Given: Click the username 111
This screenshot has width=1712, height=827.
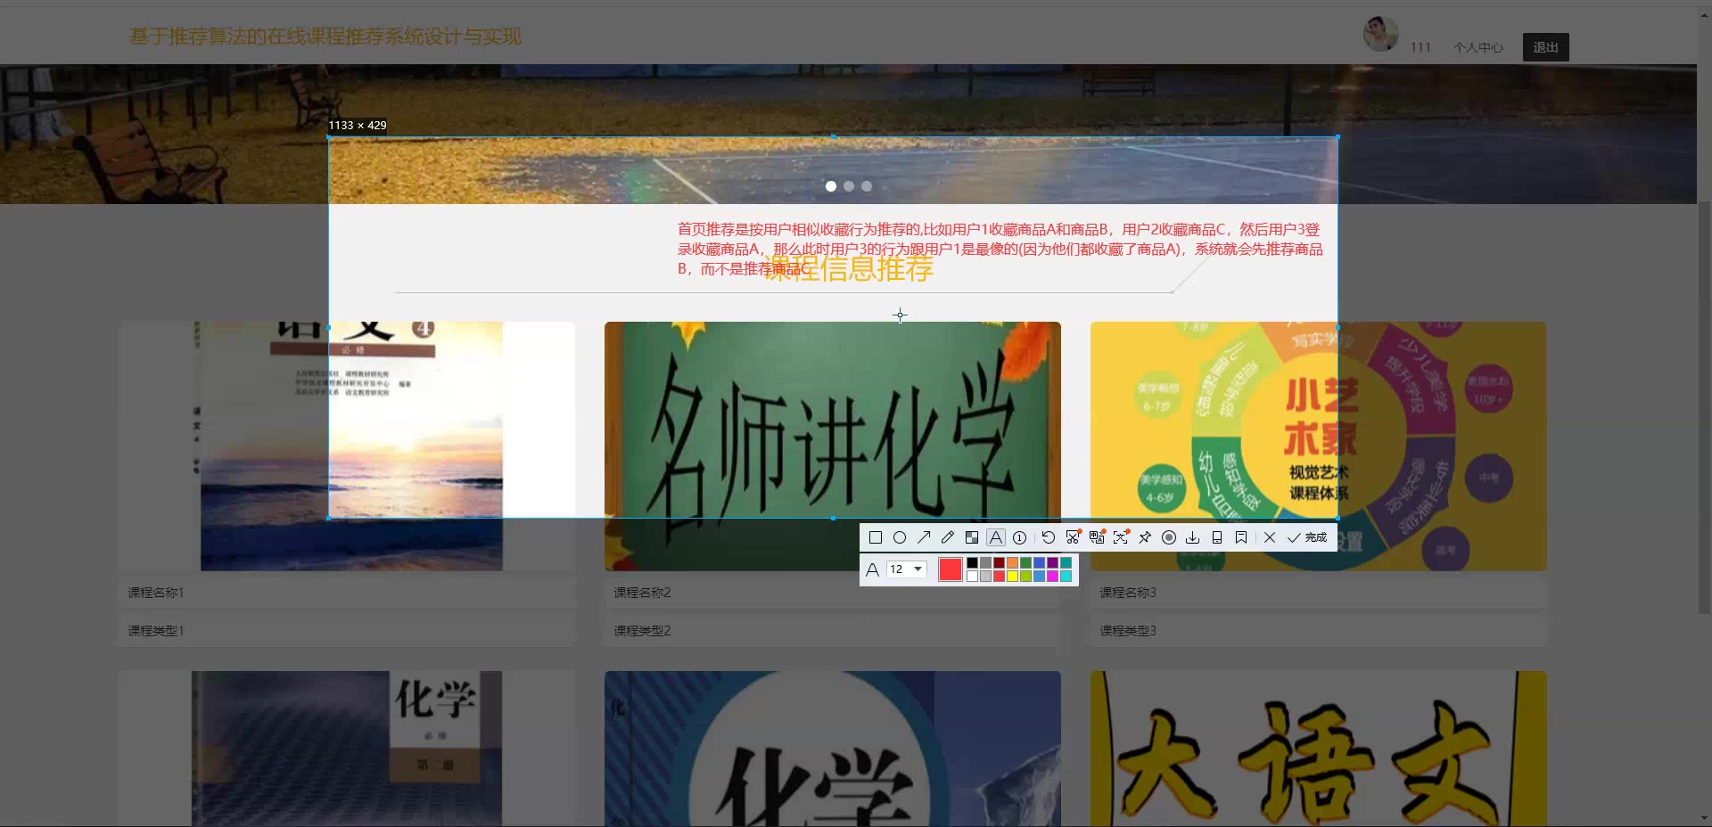Looking at the screenshot, I should [x=1420, y=47].
